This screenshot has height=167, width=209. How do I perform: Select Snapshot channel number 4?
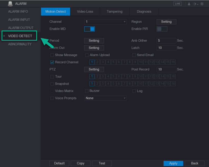108,84
